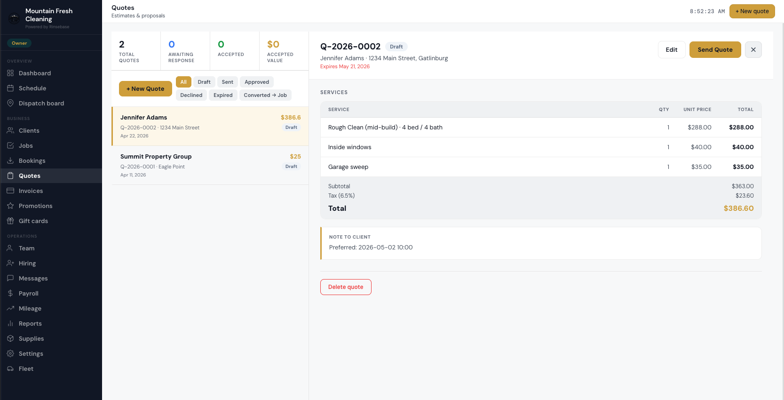Click the Awaiting Response stat
The image size is (784, 400).
coord(185,51)
